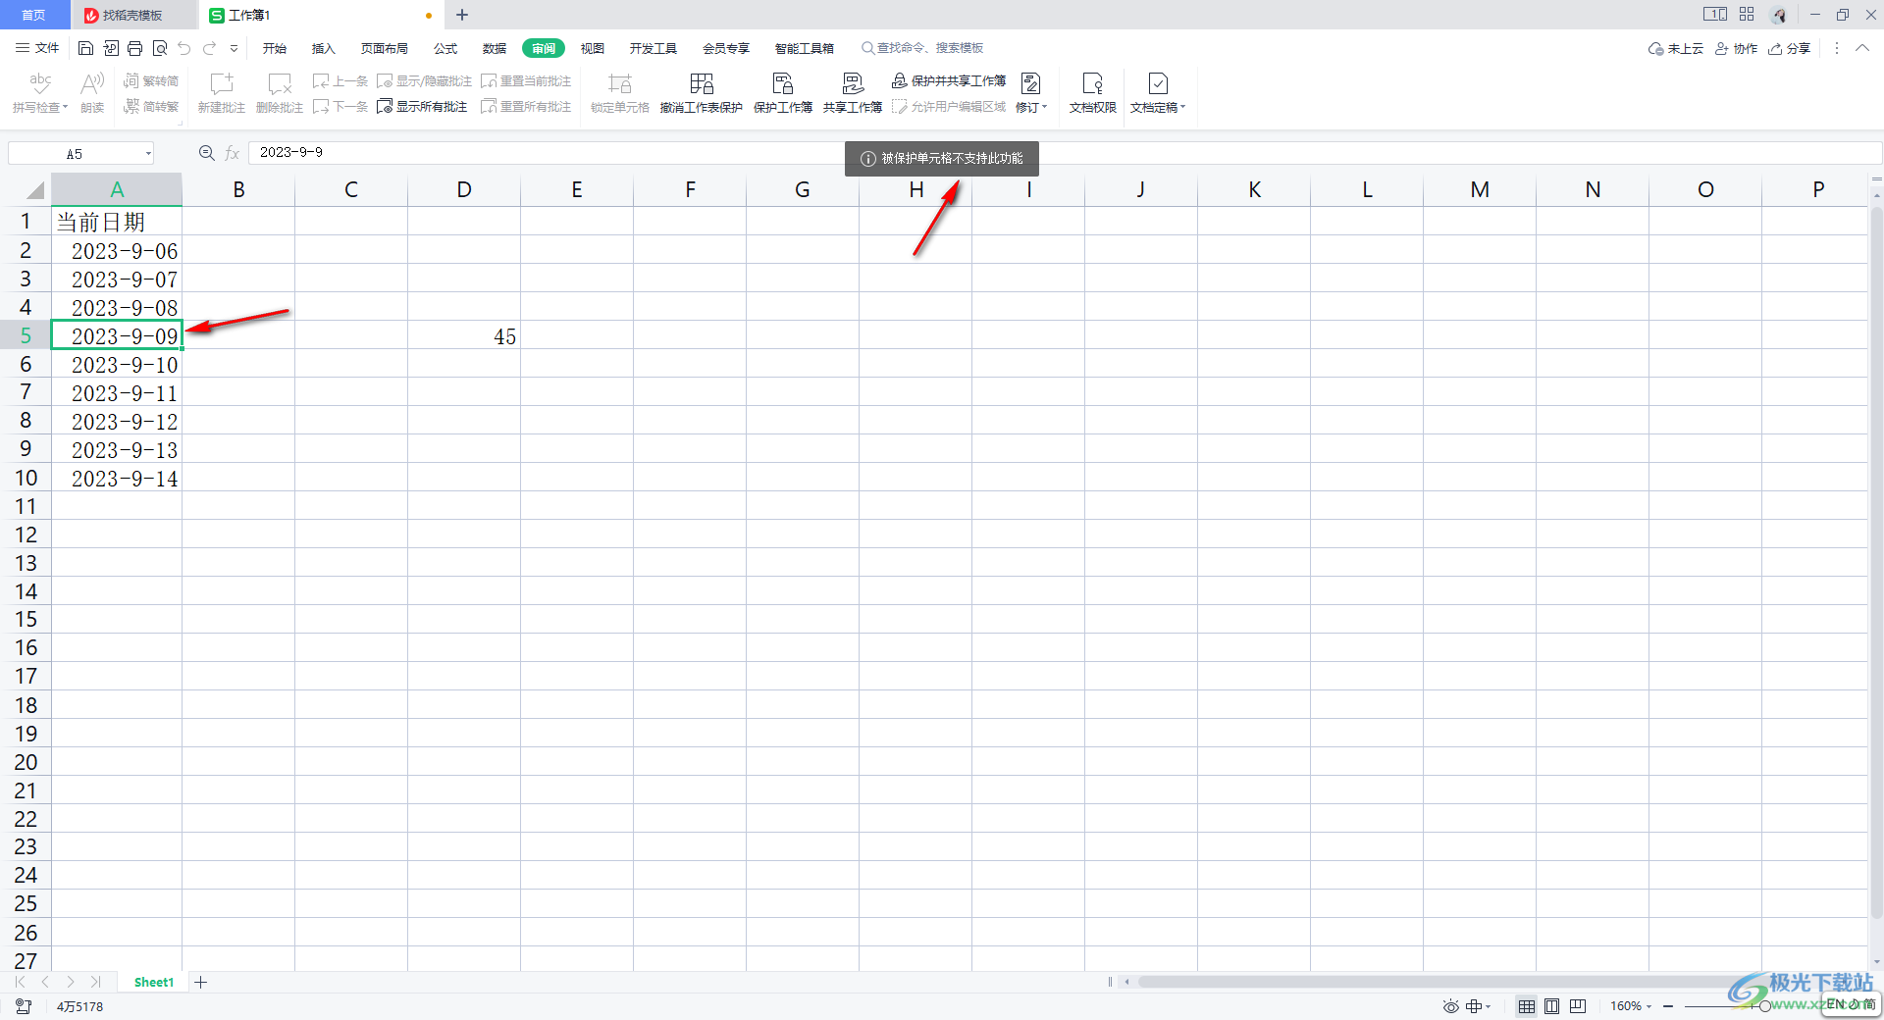Toggle 显示所有批注 show all comments
This screenshot has width=1884, height=1020.
(x=422, y=106)
